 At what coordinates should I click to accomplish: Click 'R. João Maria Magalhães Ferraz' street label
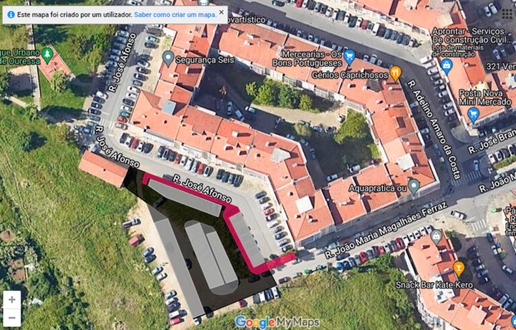386,231
